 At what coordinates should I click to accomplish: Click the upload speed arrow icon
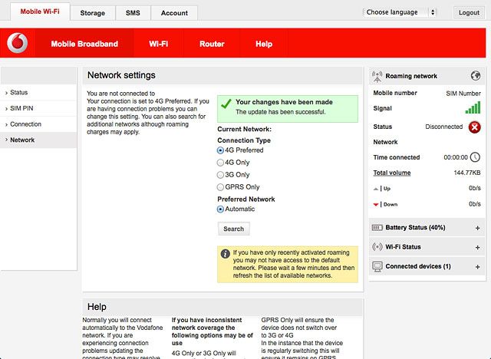click(x=376, y=189)
